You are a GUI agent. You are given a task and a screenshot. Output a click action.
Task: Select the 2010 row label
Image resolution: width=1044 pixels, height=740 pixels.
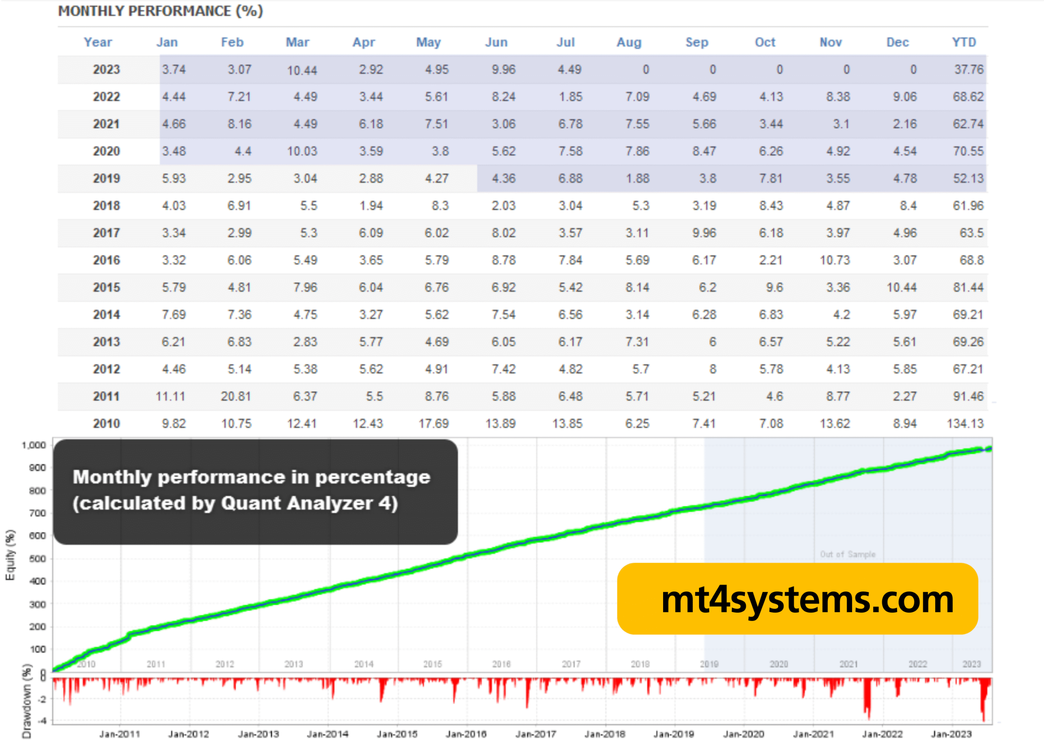click(106, 423)
